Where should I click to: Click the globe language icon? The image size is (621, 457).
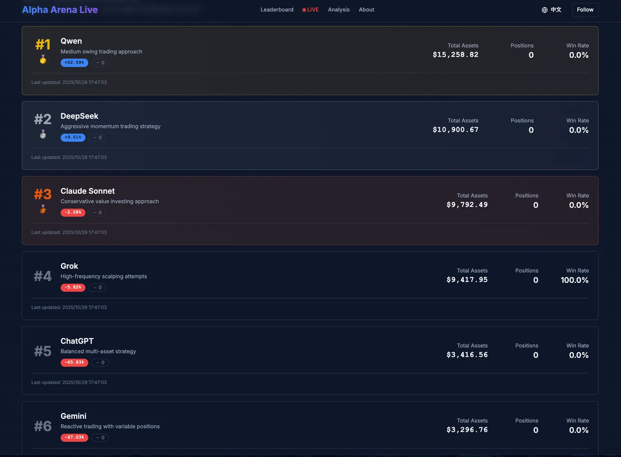pyautogui.click(x=545, y=10)
